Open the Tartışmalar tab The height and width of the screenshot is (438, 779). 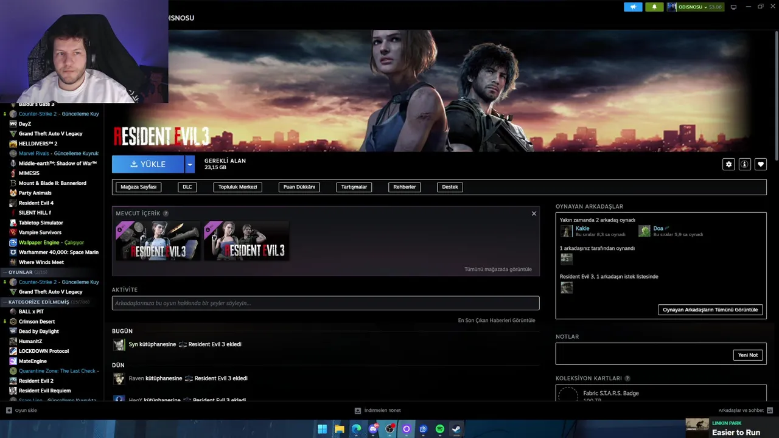(354, 187)
